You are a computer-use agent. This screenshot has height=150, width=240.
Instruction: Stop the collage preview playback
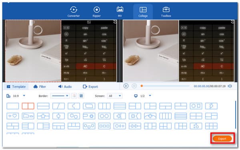click(134, 86)
